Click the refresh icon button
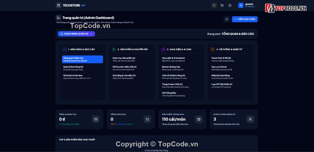This screenshot has width=314, height=152. (227, 19)
